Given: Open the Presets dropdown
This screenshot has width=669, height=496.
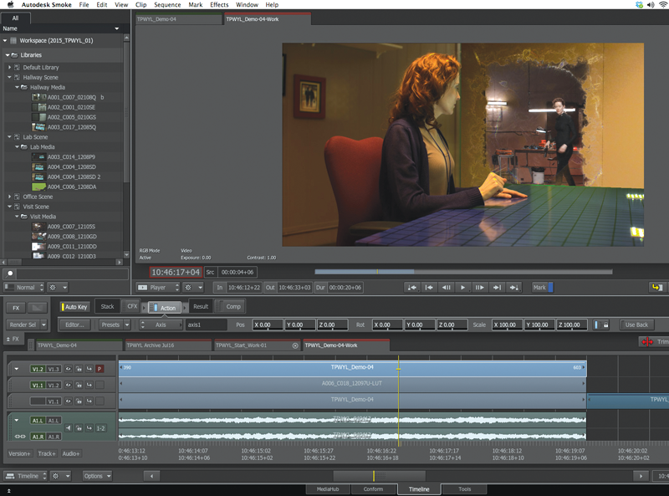Looking at the screenshot, I should [115, 325].
